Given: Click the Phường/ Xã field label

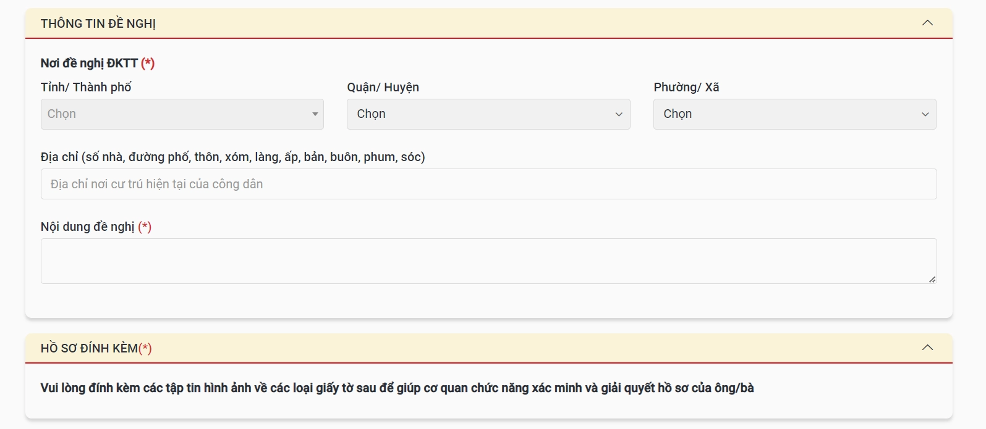Looking at the screenshot, I should (686, 87).
